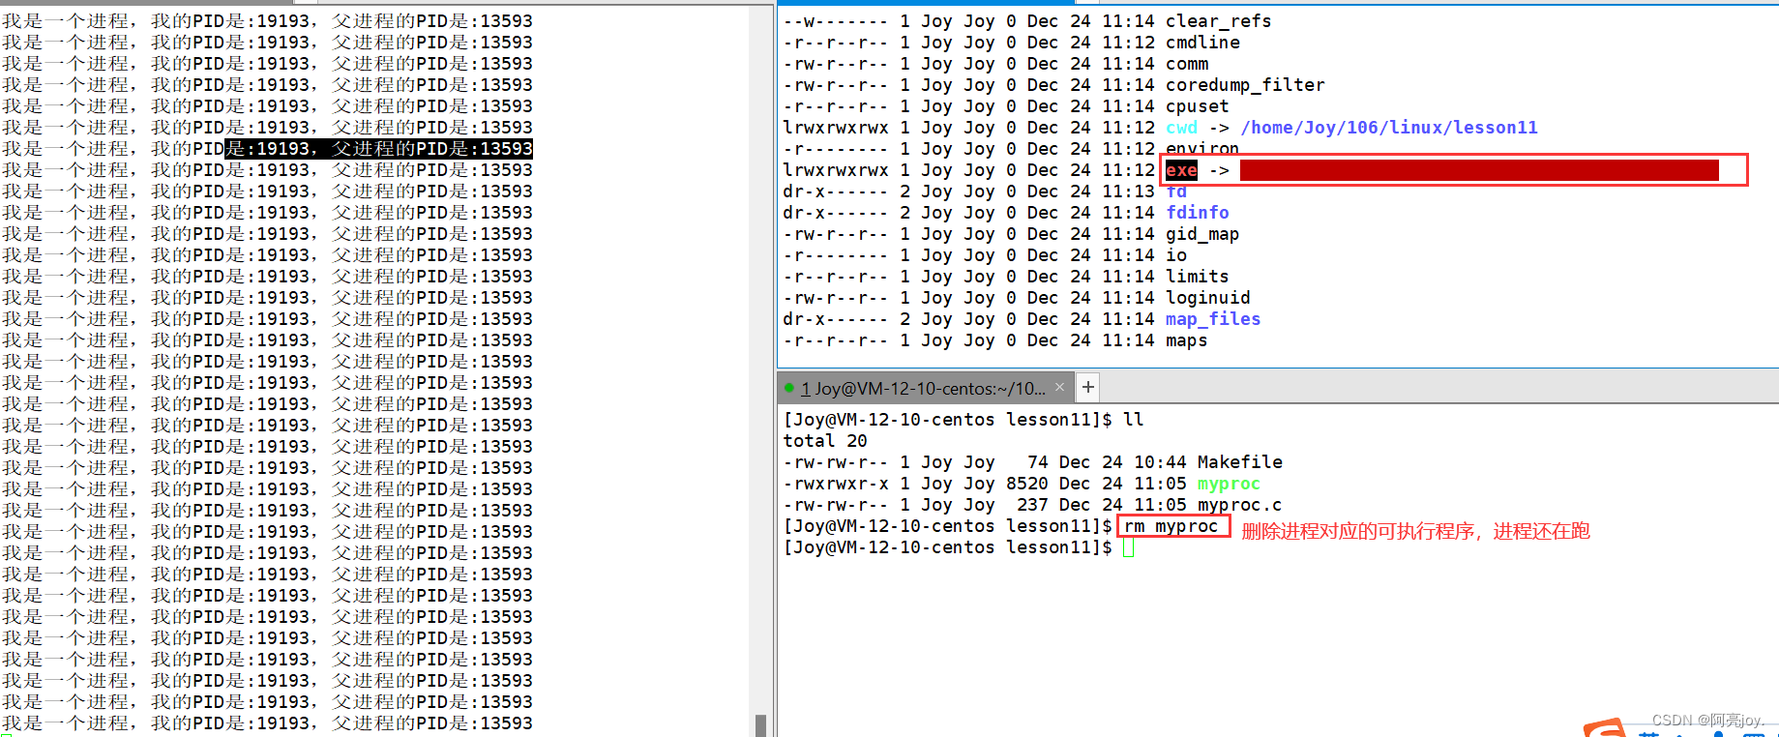Click the io file entry
The image size is (1779, 737).
click(1176, 254)
